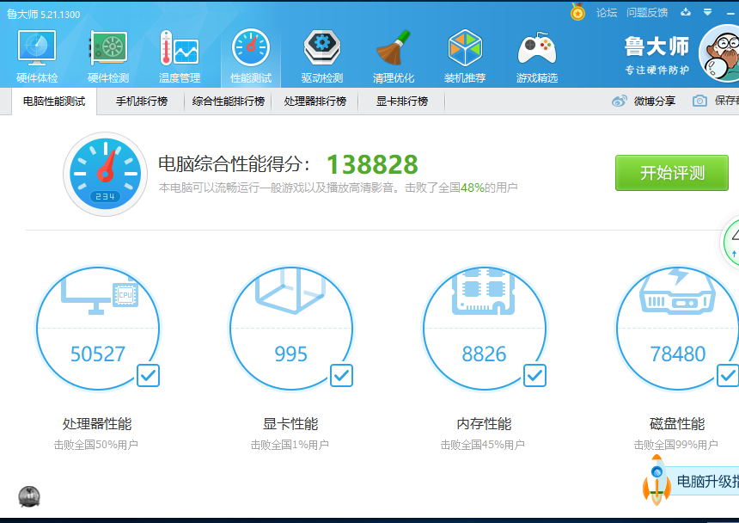739x523 pixels.
Task: Click the 处理器性能 label
Action: 97,423
